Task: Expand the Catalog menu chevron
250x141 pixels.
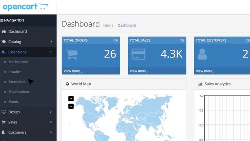Action: [x=51, y=42]
